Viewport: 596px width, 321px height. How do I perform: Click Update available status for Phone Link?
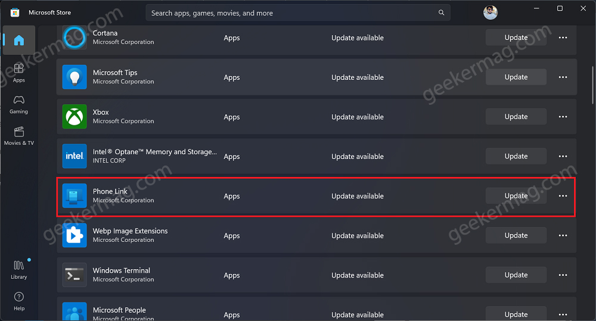357,196
